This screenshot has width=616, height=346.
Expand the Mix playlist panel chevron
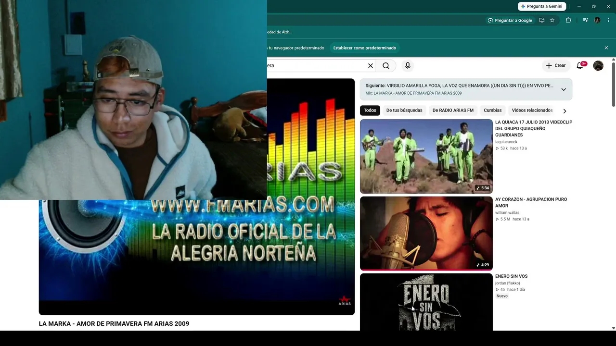[x=564, y=89]
